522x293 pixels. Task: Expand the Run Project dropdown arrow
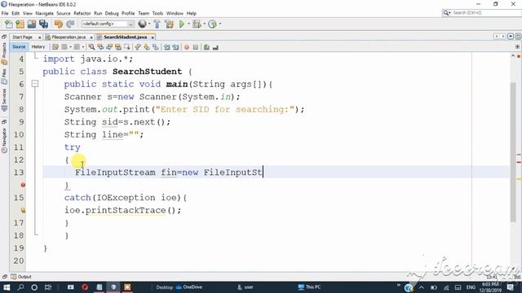(188, 24)
